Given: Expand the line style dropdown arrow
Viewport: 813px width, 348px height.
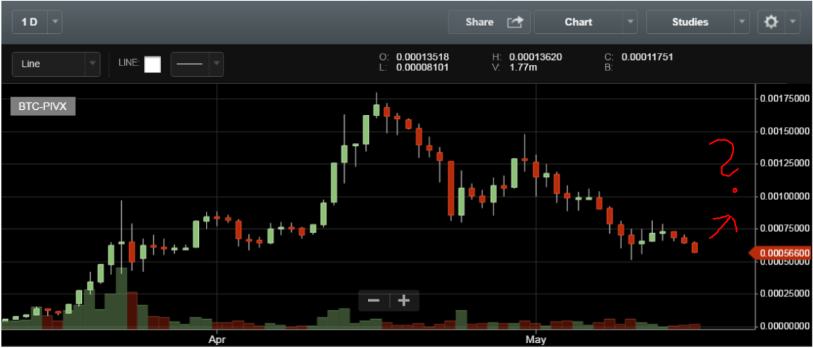Looking at the screenshot, I should 216,64.
